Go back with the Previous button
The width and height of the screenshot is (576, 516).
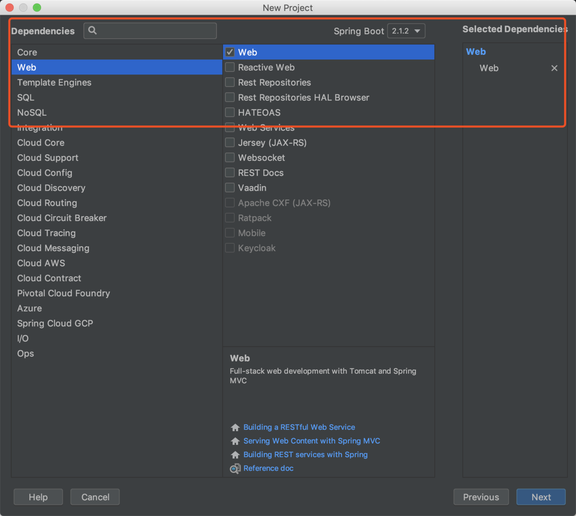click(481, 497)
